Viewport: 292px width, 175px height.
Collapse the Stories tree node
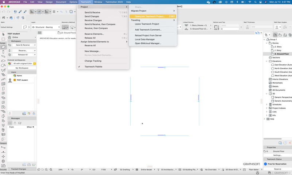[266, 43]
